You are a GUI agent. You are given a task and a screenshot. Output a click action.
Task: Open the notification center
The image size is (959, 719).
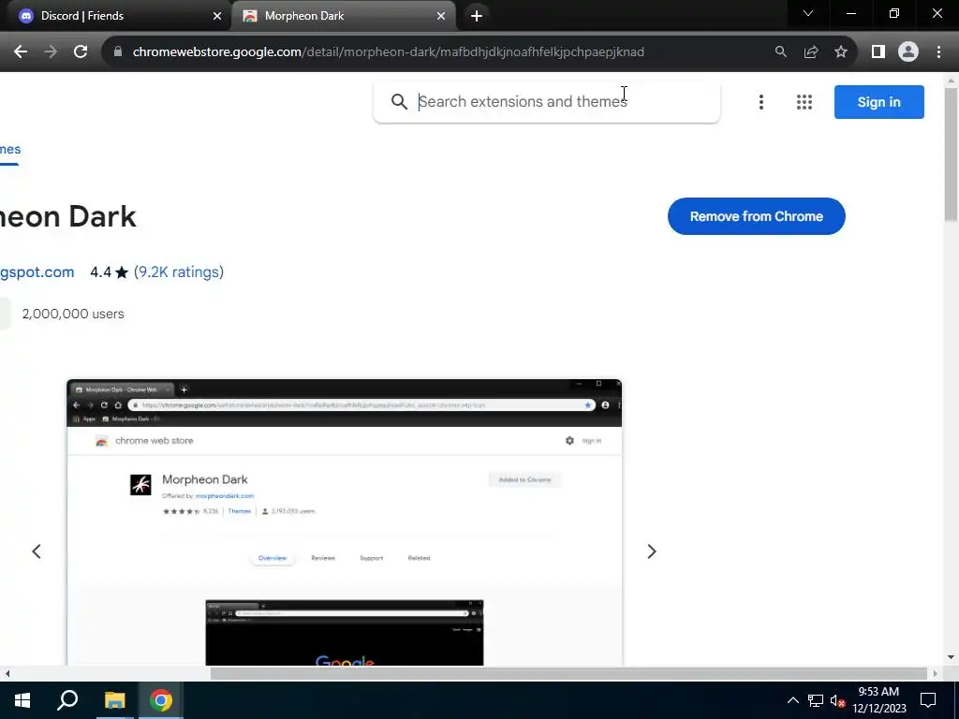[928, 700]
